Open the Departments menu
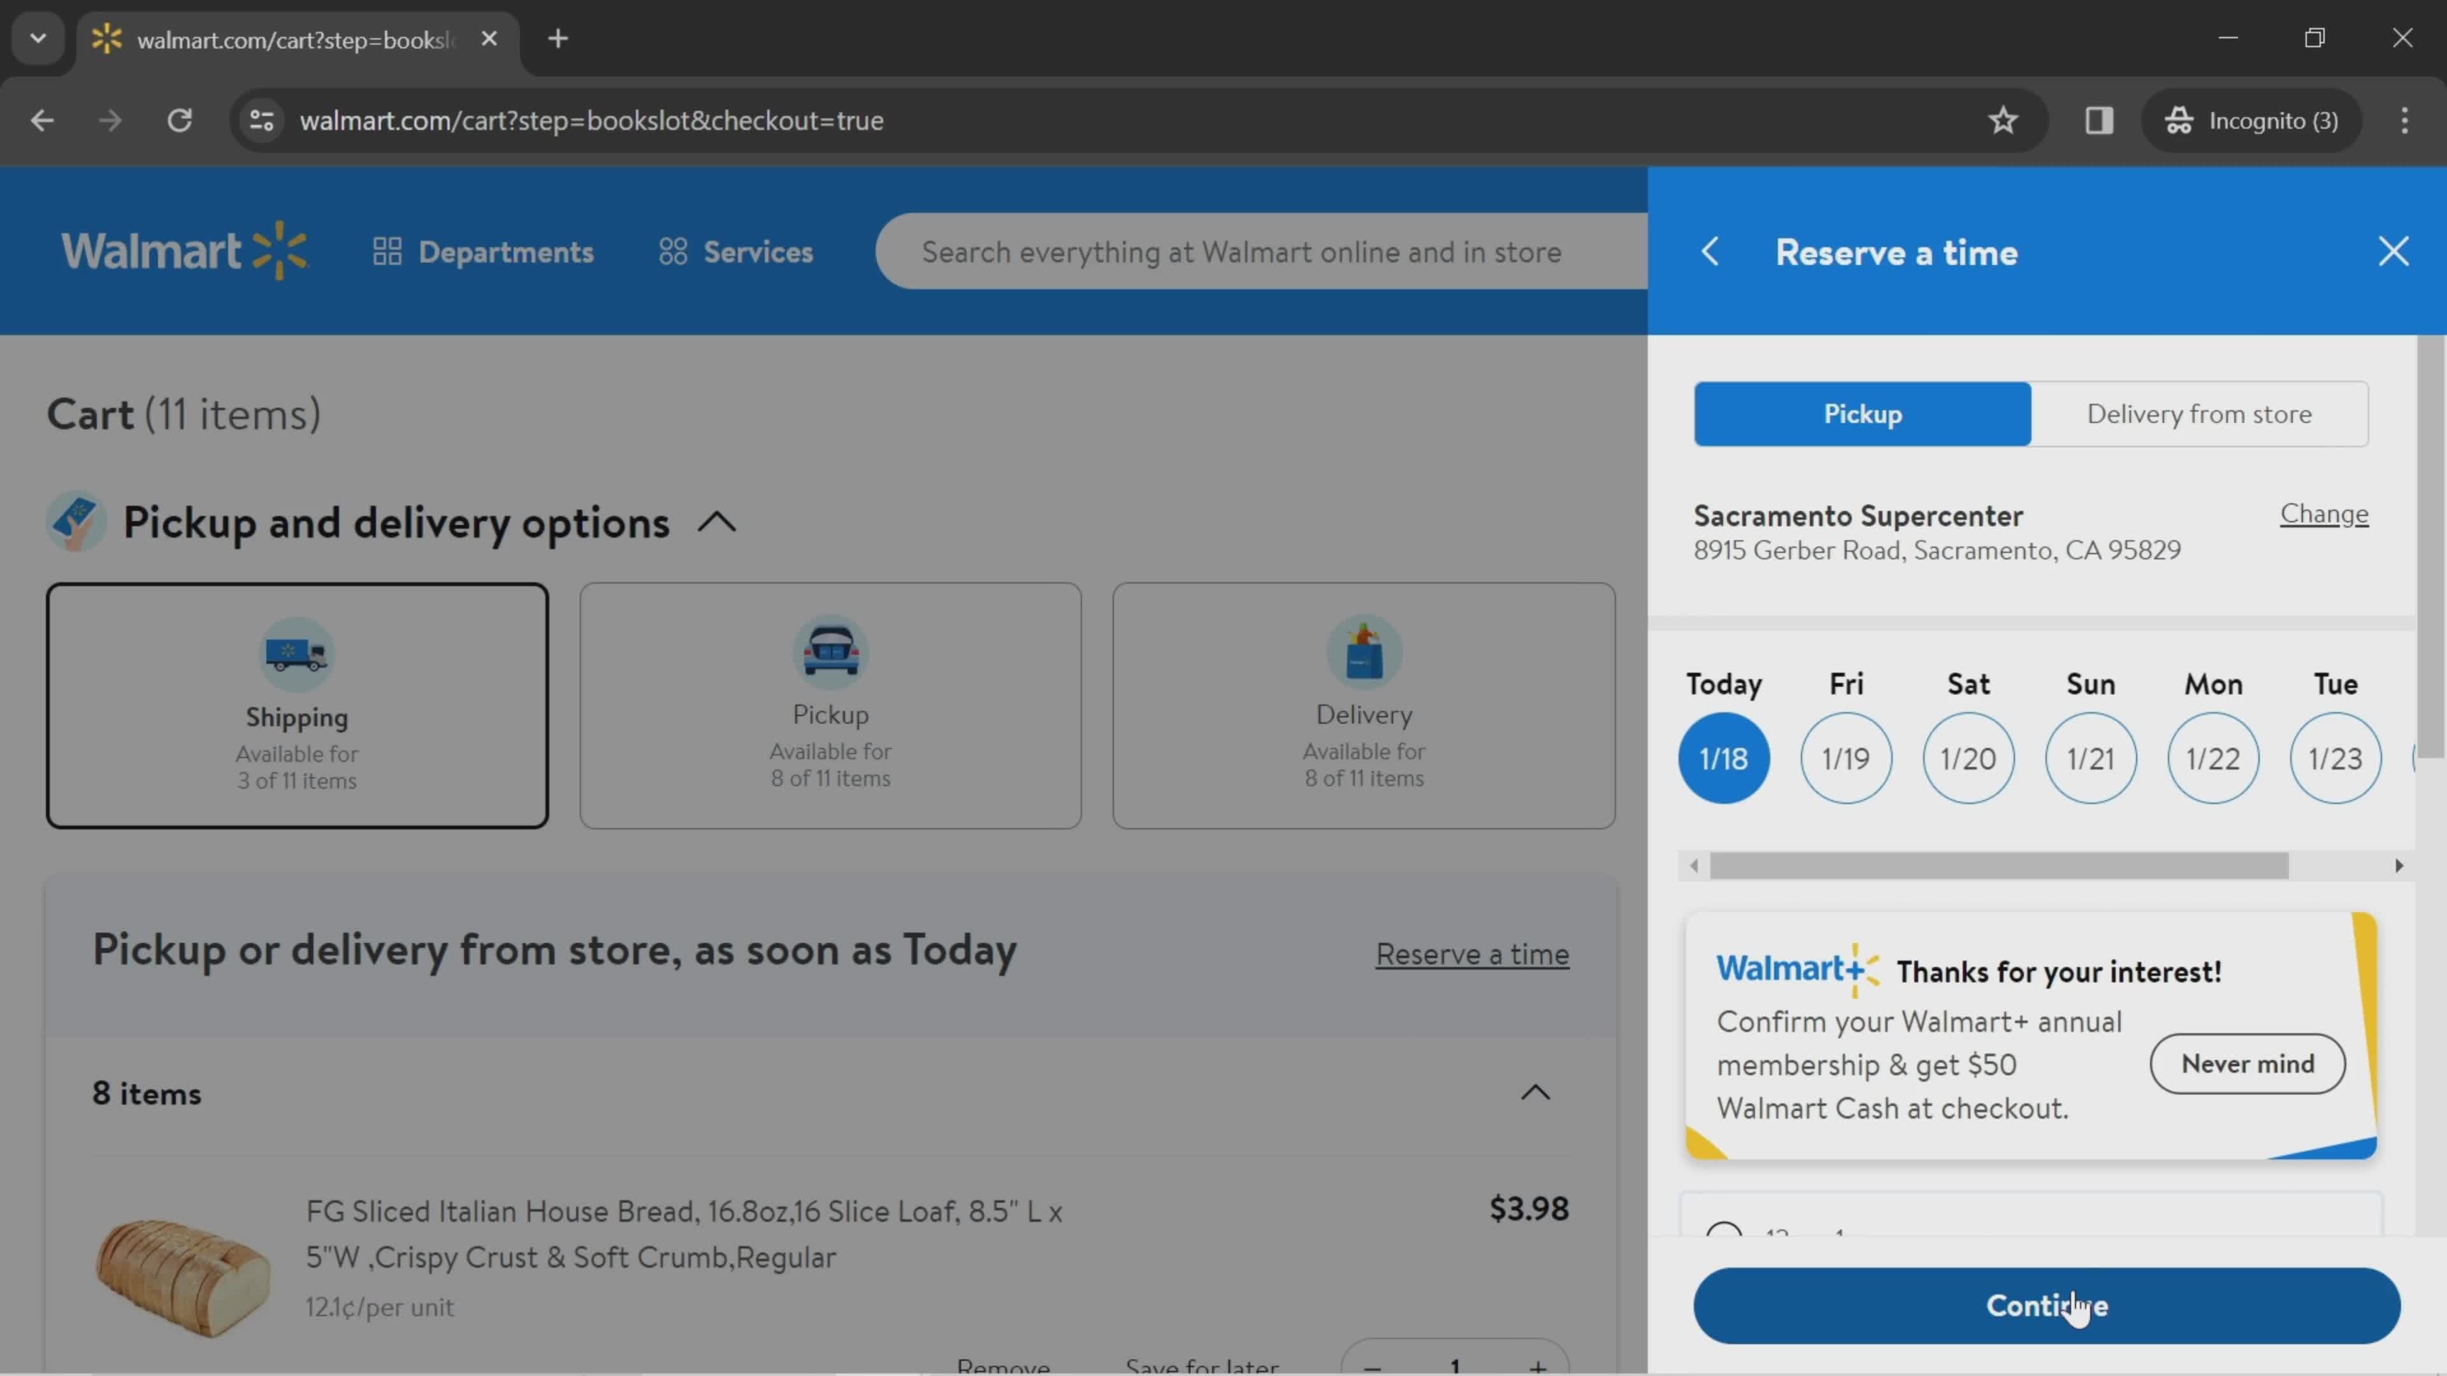2447x1376 pixels. [484, 252]
